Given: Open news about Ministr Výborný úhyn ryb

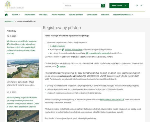Looking at the screenshot, I should pos(23,102).
